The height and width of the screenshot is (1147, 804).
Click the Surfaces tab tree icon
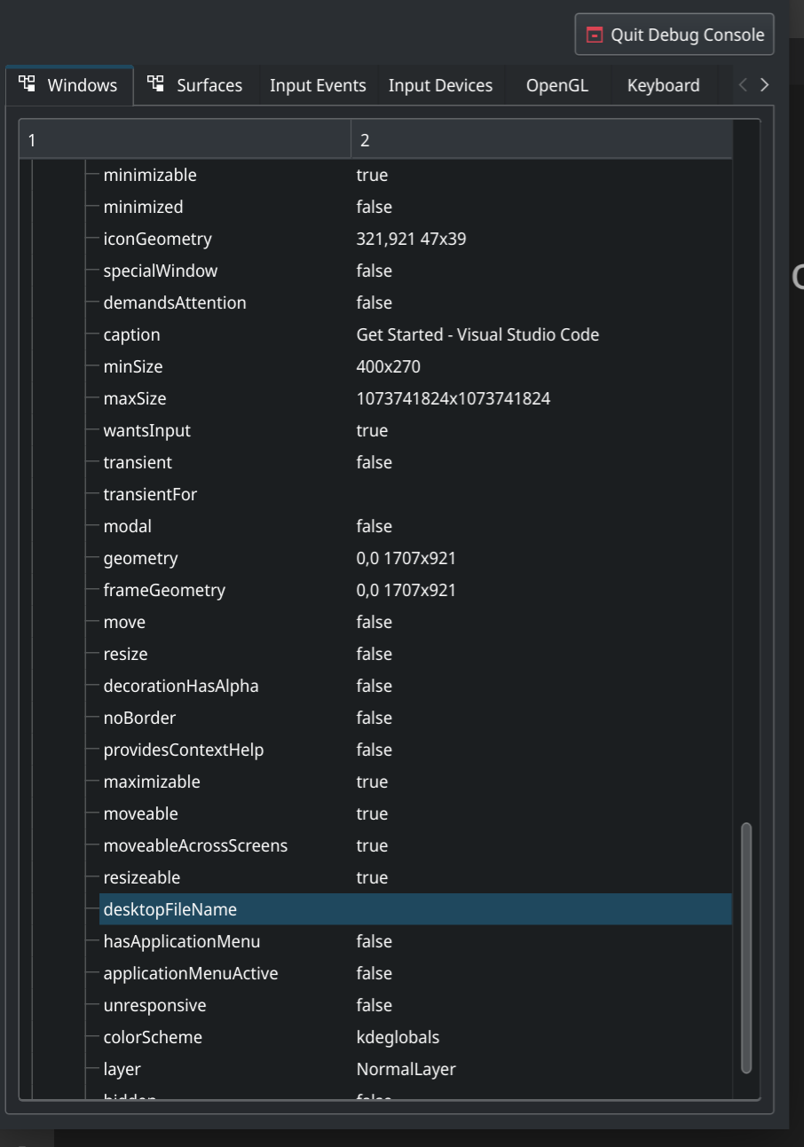(156, 84)
